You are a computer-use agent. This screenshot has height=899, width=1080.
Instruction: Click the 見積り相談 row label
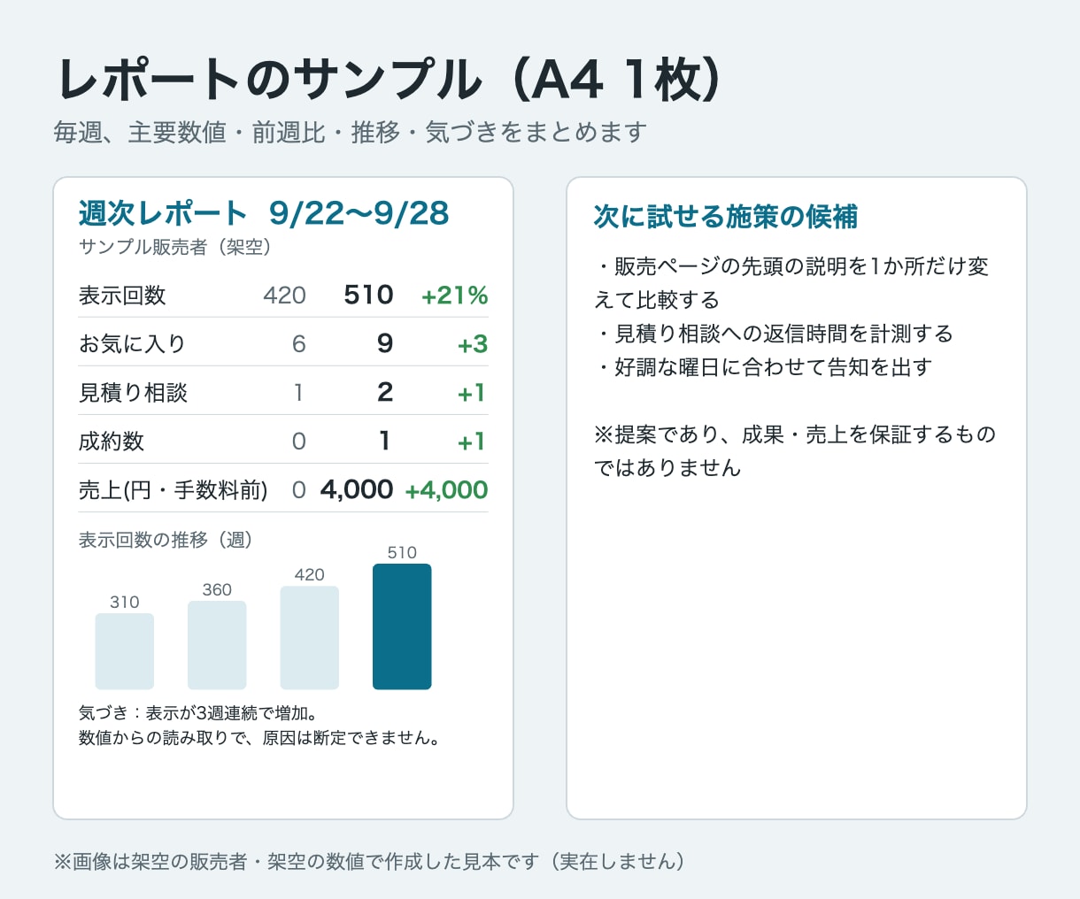(x=133, y=393)
